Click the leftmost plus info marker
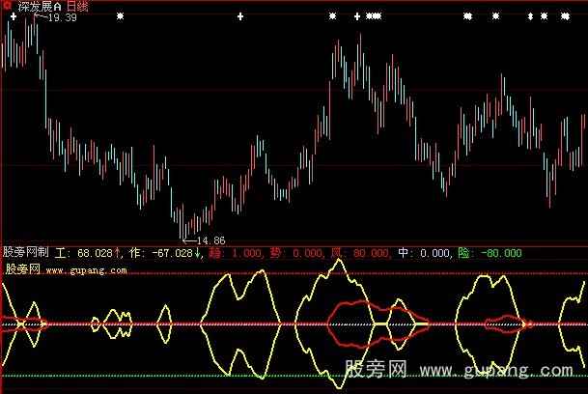Viewport: 588px width, 394px height. tap(13, 16)
